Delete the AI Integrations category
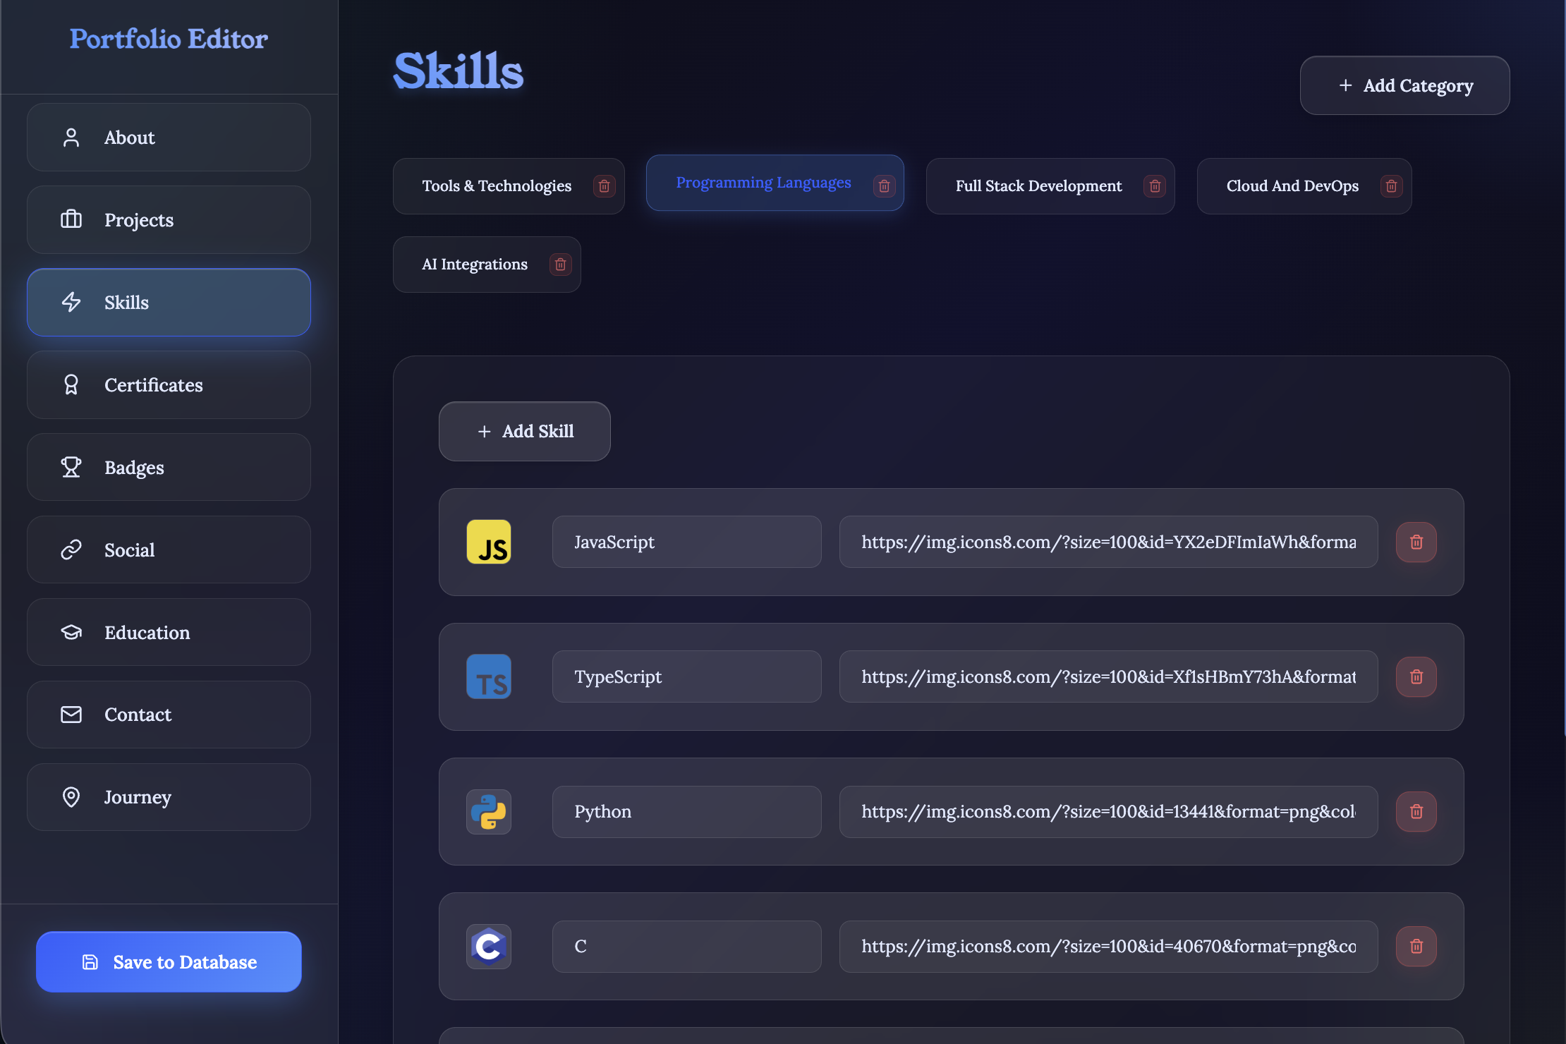 pos(560,265)
